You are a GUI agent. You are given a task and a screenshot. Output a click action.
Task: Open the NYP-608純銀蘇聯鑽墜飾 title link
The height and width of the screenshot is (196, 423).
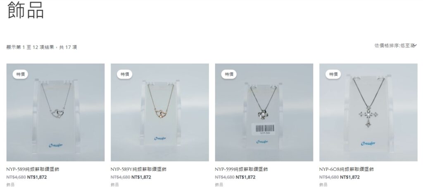(x=347, y=169)
